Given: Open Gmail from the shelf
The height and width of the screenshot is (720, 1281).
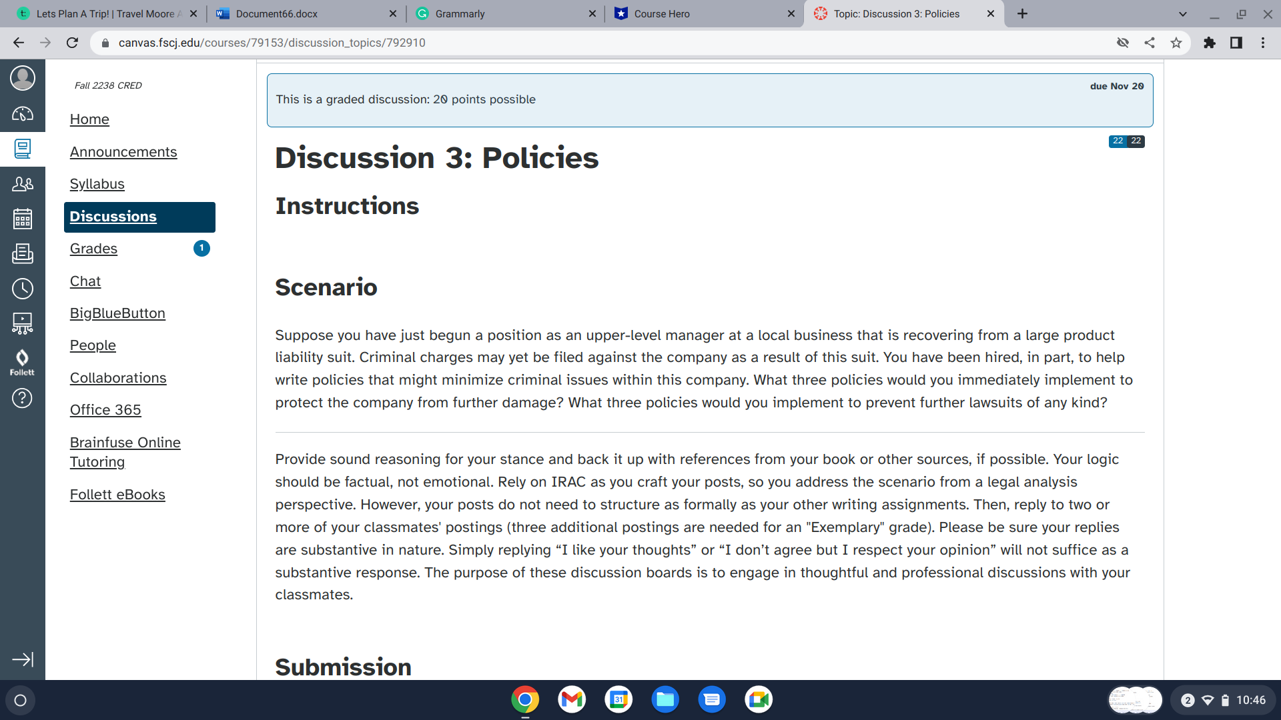Looking at the screenshot, I should 572,699.
